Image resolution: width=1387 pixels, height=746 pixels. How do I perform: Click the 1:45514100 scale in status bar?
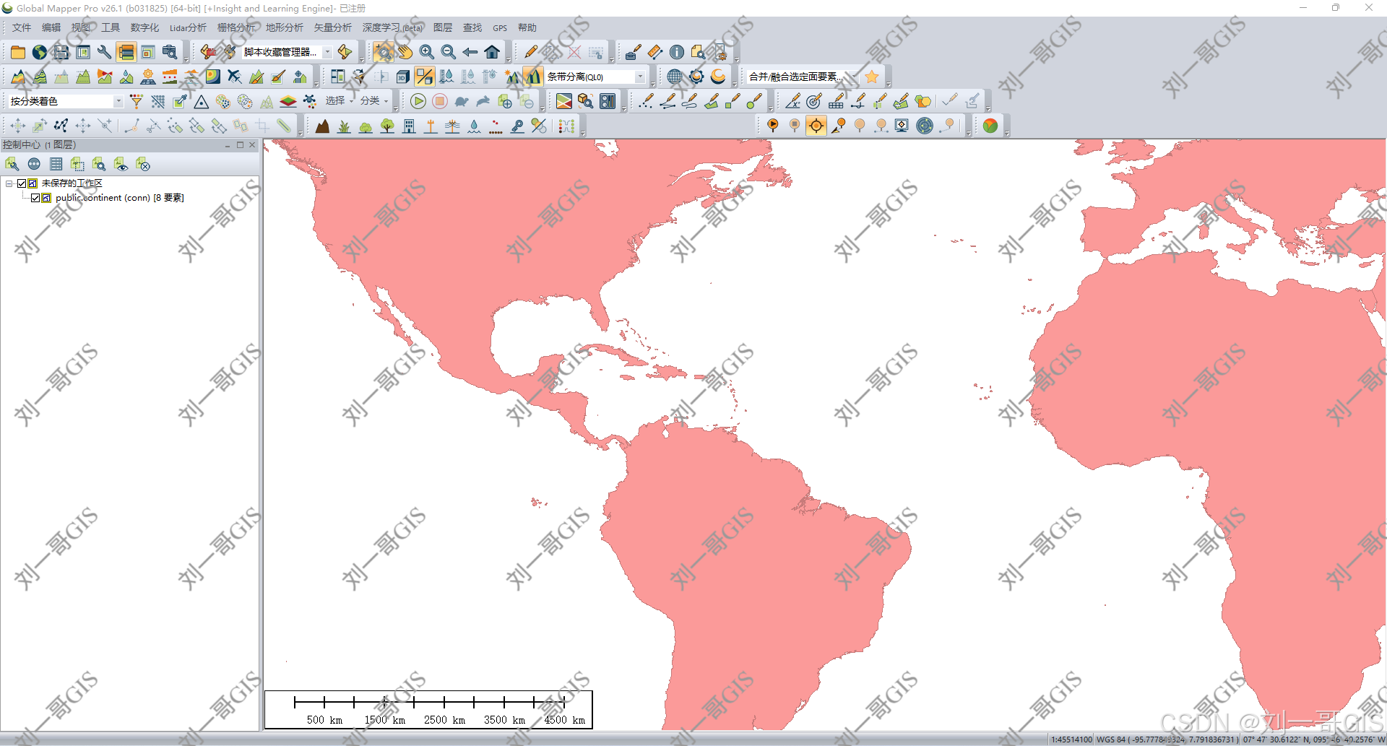tap(1071, 740)
